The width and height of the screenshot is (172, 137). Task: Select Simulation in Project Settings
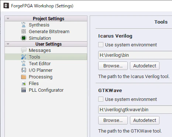click(40, 38)
